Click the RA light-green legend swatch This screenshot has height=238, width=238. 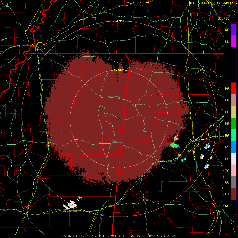pyautogui.click(x=234, y=135)
